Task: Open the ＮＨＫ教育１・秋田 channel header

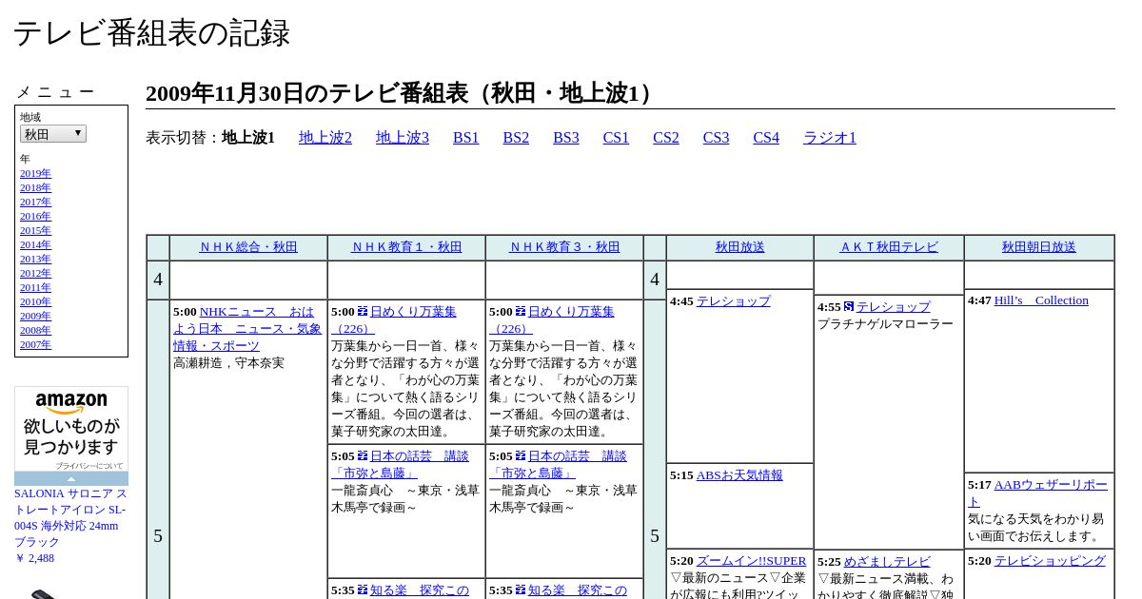Action: 406,247
